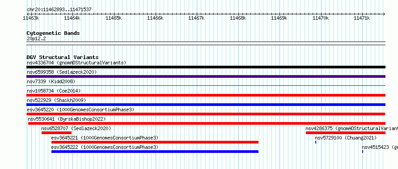The width and height of the screenshot is (398, 169).
Task: Click the 11468k ruler tick label
Action: pyautogui.click(x=238, y=18)
